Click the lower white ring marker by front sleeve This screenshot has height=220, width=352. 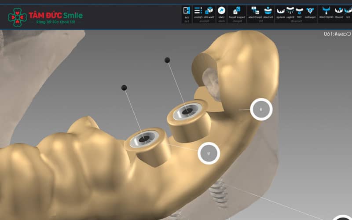pyautogui.click(x=209, y=153)
